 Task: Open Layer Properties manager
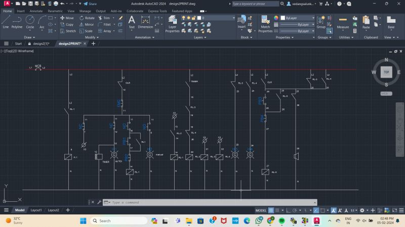[172, 24]
